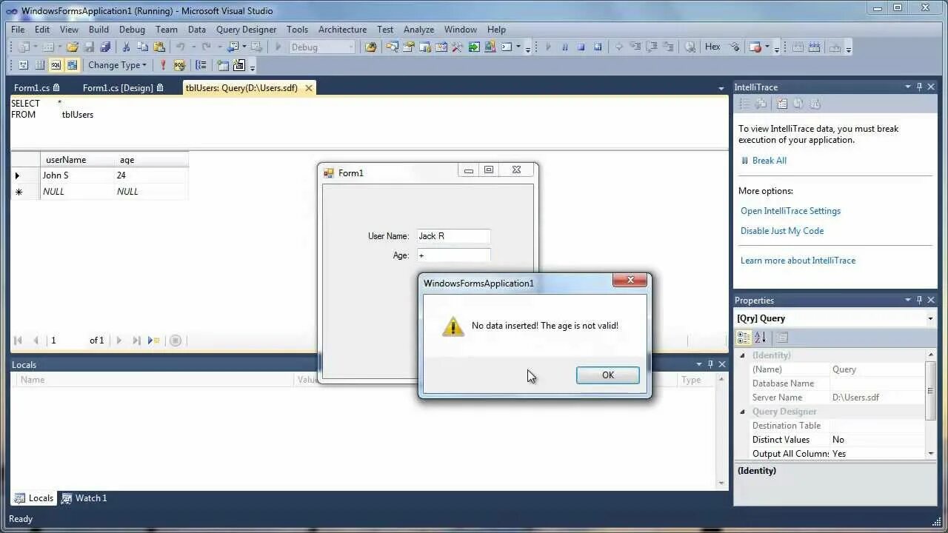Click the Restart debugging icon
The height and width of the screenshot is (533, 948).
click(x=598, y=47)
